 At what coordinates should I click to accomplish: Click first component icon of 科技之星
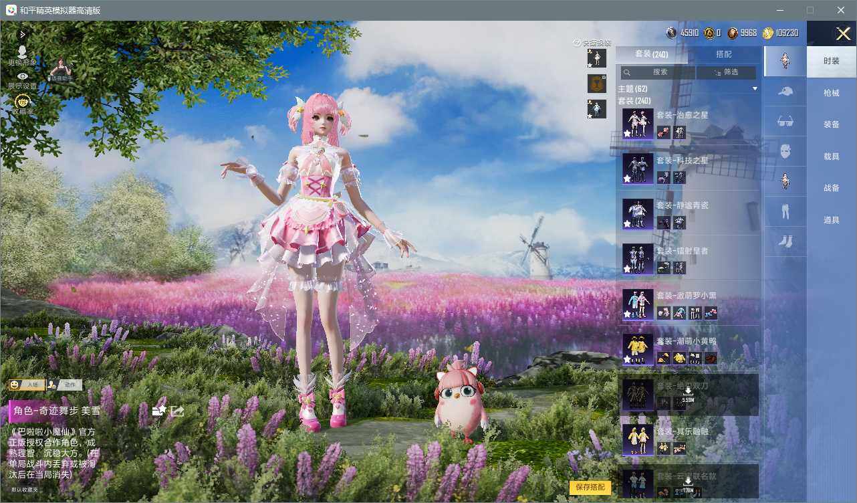(663, 177)
